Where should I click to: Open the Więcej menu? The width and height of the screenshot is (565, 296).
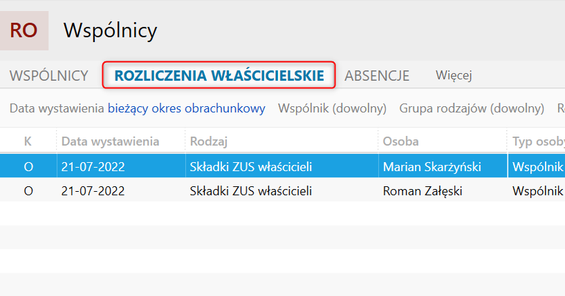click(454, 76)
